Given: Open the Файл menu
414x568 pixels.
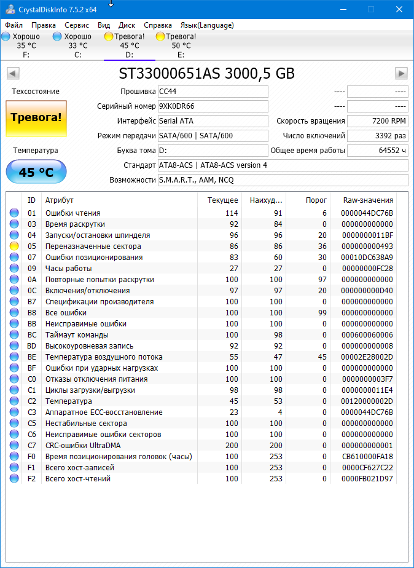Looking at the screenshot, I should [14, 25].
